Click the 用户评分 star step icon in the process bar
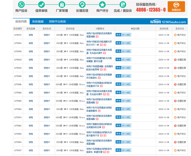 (x=102, y=4)
